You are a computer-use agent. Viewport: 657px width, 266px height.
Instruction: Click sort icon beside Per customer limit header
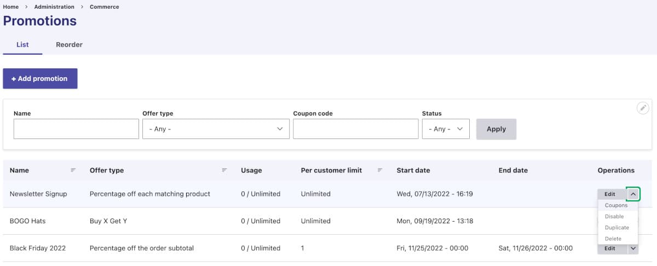pos(380,170)
